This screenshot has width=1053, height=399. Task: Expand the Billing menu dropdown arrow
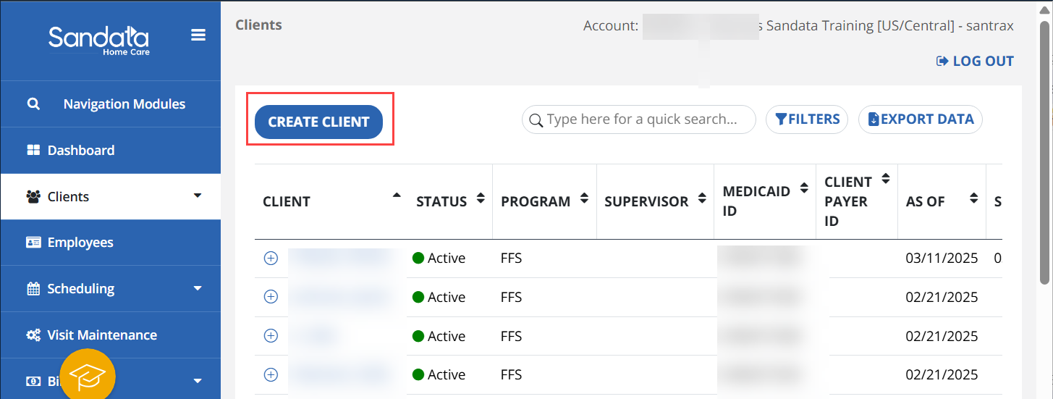pyautogui.click(x=198, y=381)
